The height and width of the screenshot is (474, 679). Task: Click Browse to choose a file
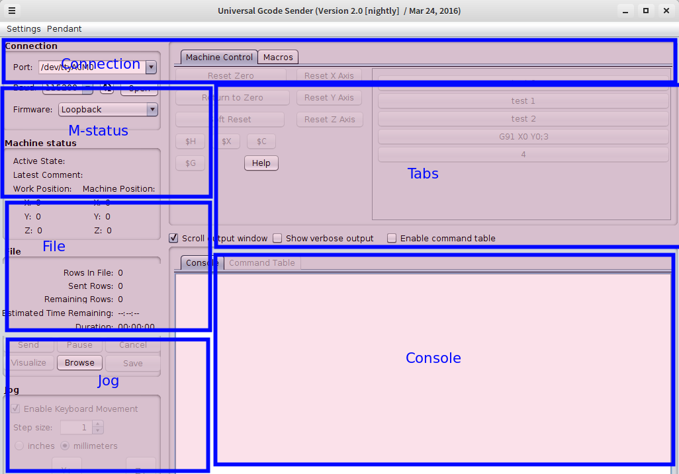click(79, 362)
